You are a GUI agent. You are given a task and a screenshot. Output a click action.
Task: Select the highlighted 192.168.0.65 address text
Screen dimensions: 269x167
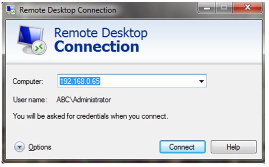[80, 81]
